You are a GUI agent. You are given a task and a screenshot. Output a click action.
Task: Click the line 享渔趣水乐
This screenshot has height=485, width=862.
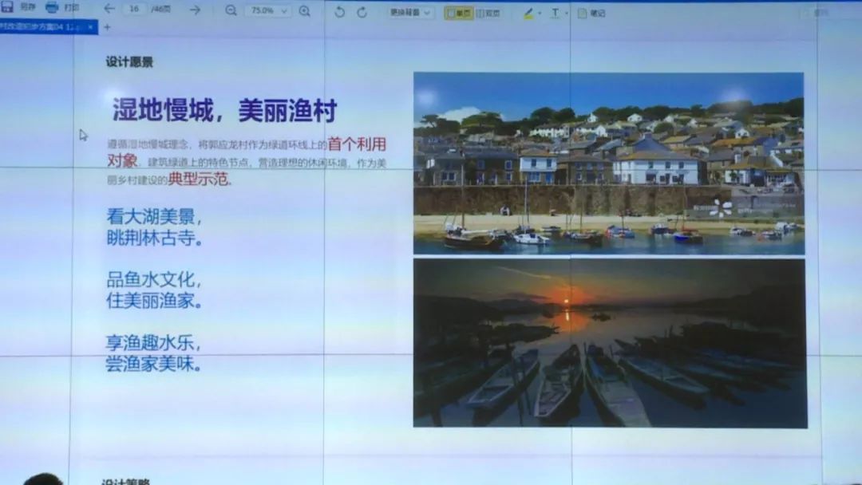[x=153, y=343]
